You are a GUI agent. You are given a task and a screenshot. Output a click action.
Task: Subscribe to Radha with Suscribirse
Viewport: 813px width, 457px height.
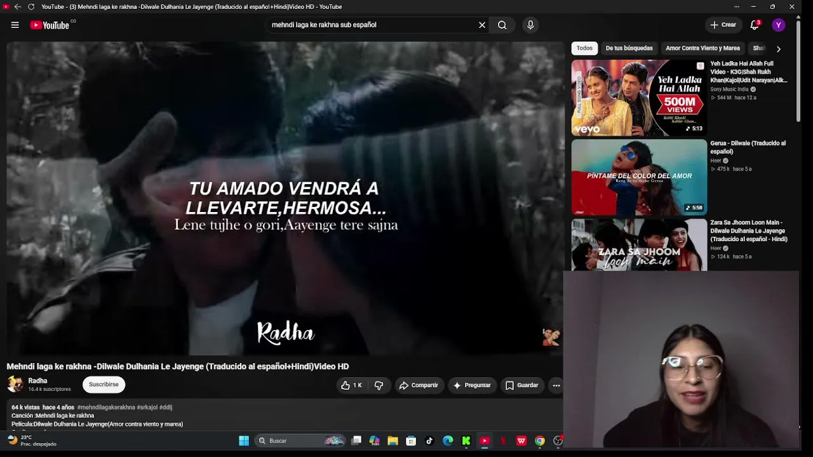(x=104, y=385)
